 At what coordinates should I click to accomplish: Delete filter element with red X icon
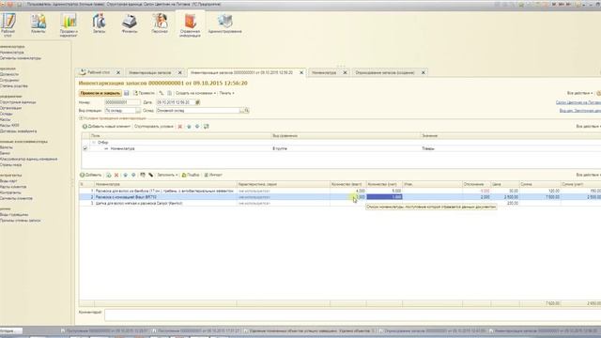point(179,127)
